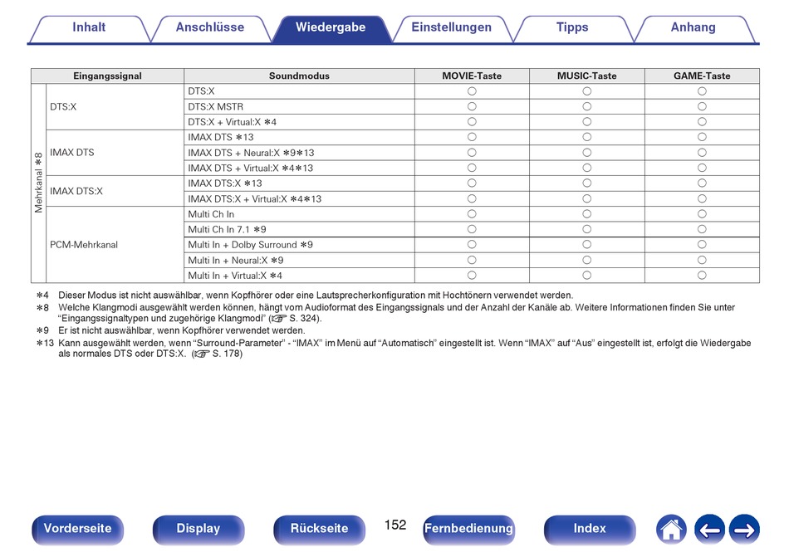Open the Anhang tab

[693, 27]
